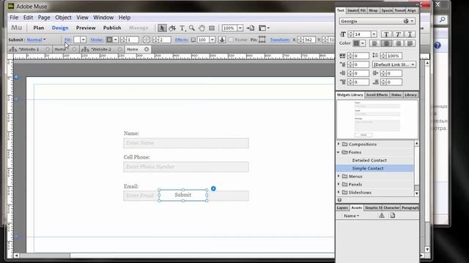The width and height of the screenshot is (469, 263).
Task: Open the Georgia font dropdown
Action: tap(412, 21)
